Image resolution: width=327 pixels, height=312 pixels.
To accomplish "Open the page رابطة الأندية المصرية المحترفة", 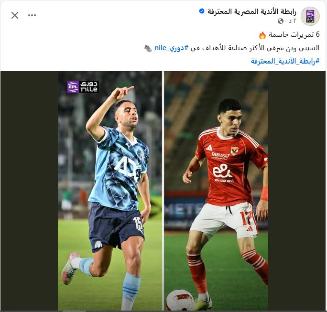I will pyautogui.click(x=252, y=11).
